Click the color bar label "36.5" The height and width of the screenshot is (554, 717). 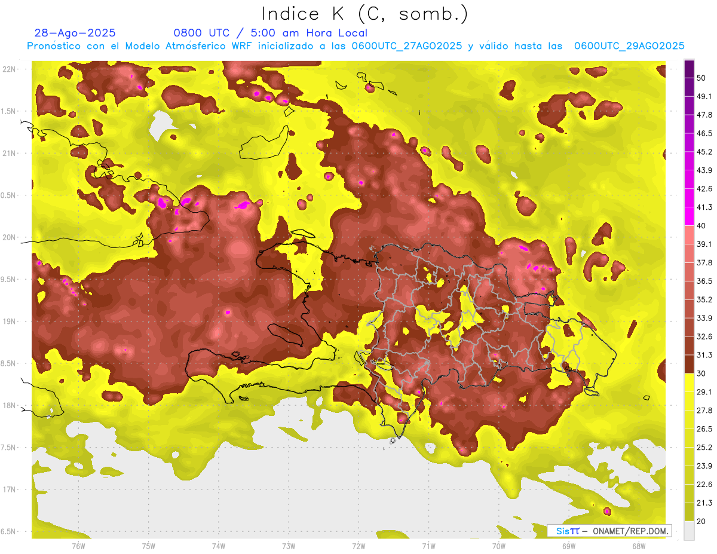pyautogui.click(x=704, y=281)
